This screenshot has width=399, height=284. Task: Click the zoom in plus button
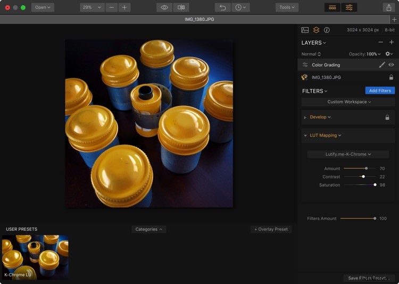click(x=124, y=7)
